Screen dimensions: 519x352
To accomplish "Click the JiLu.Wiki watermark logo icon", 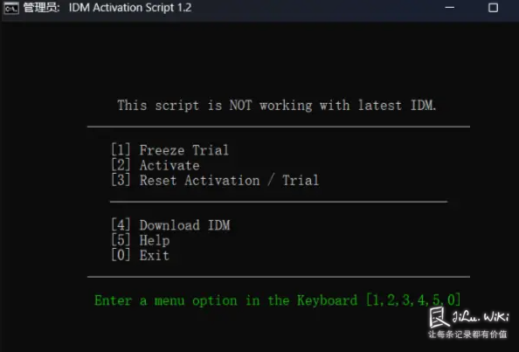I will click(439, 316).
